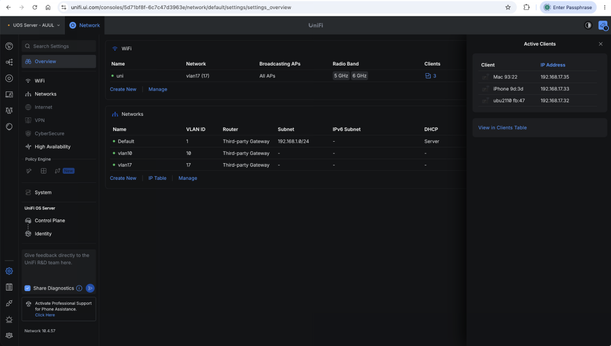Send feedback with the paper plane button
The height and width of the screenshot is (346, 611).
click(90, 288)
